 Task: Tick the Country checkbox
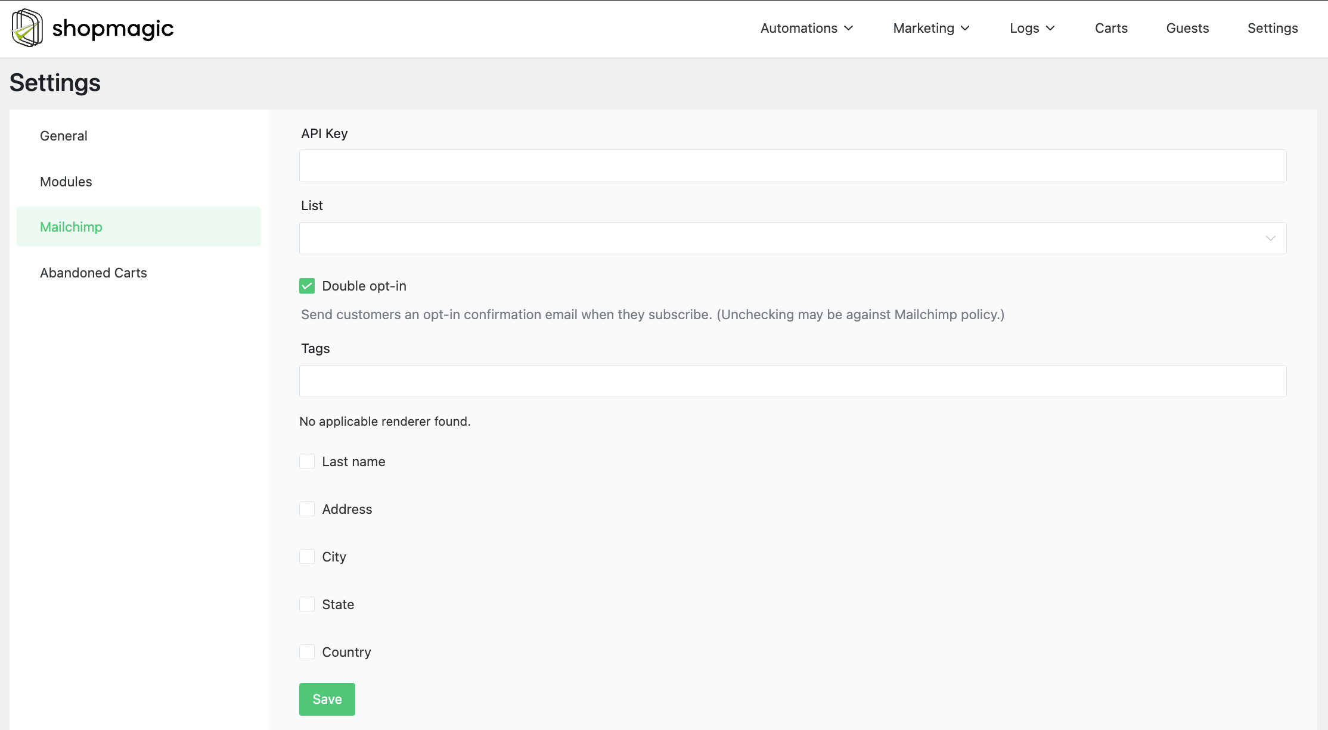[307, 652]
